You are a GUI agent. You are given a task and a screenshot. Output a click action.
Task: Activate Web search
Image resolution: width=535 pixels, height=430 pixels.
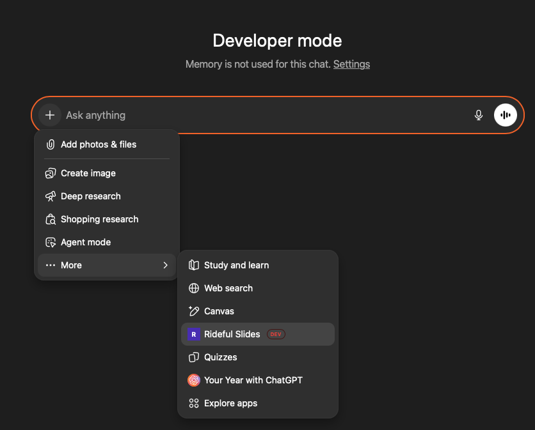[x=228, y=288]
